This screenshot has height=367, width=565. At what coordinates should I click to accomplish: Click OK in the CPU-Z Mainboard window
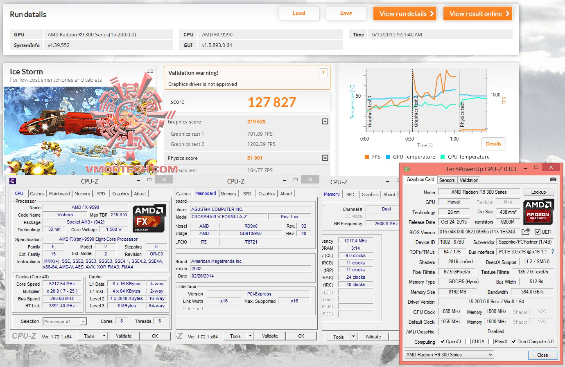301,336
